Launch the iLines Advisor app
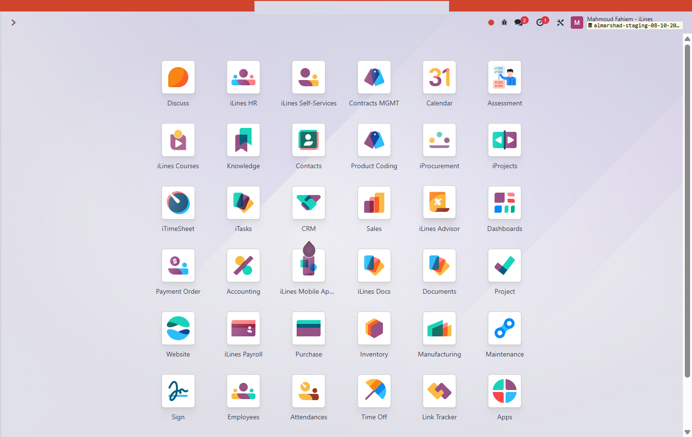The height and width of the screenshot is (437, 692). (439, 203)
